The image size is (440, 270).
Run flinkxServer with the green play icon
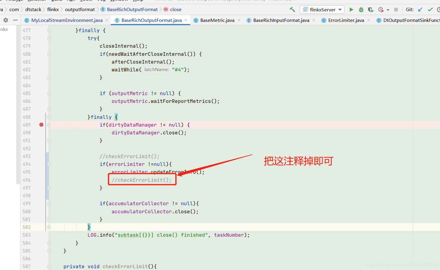351,10
